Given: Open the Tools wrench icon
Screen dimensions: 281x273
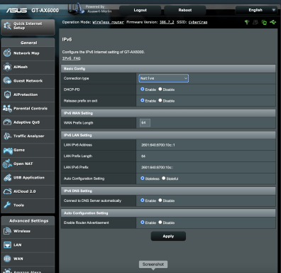Looking at the screenshot, I should pos(7,205).
